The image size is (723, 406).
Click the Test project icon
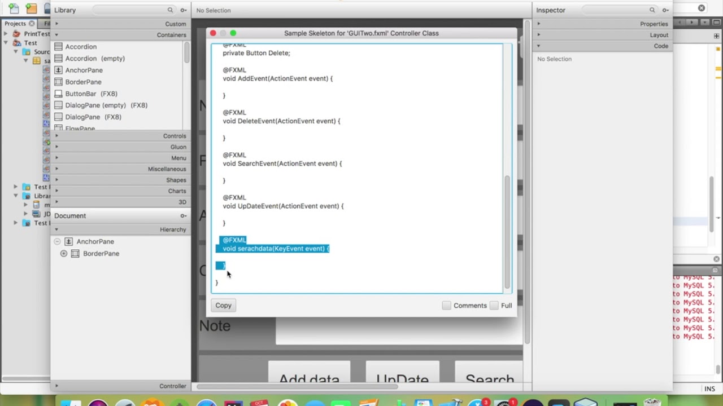[16, 43]
